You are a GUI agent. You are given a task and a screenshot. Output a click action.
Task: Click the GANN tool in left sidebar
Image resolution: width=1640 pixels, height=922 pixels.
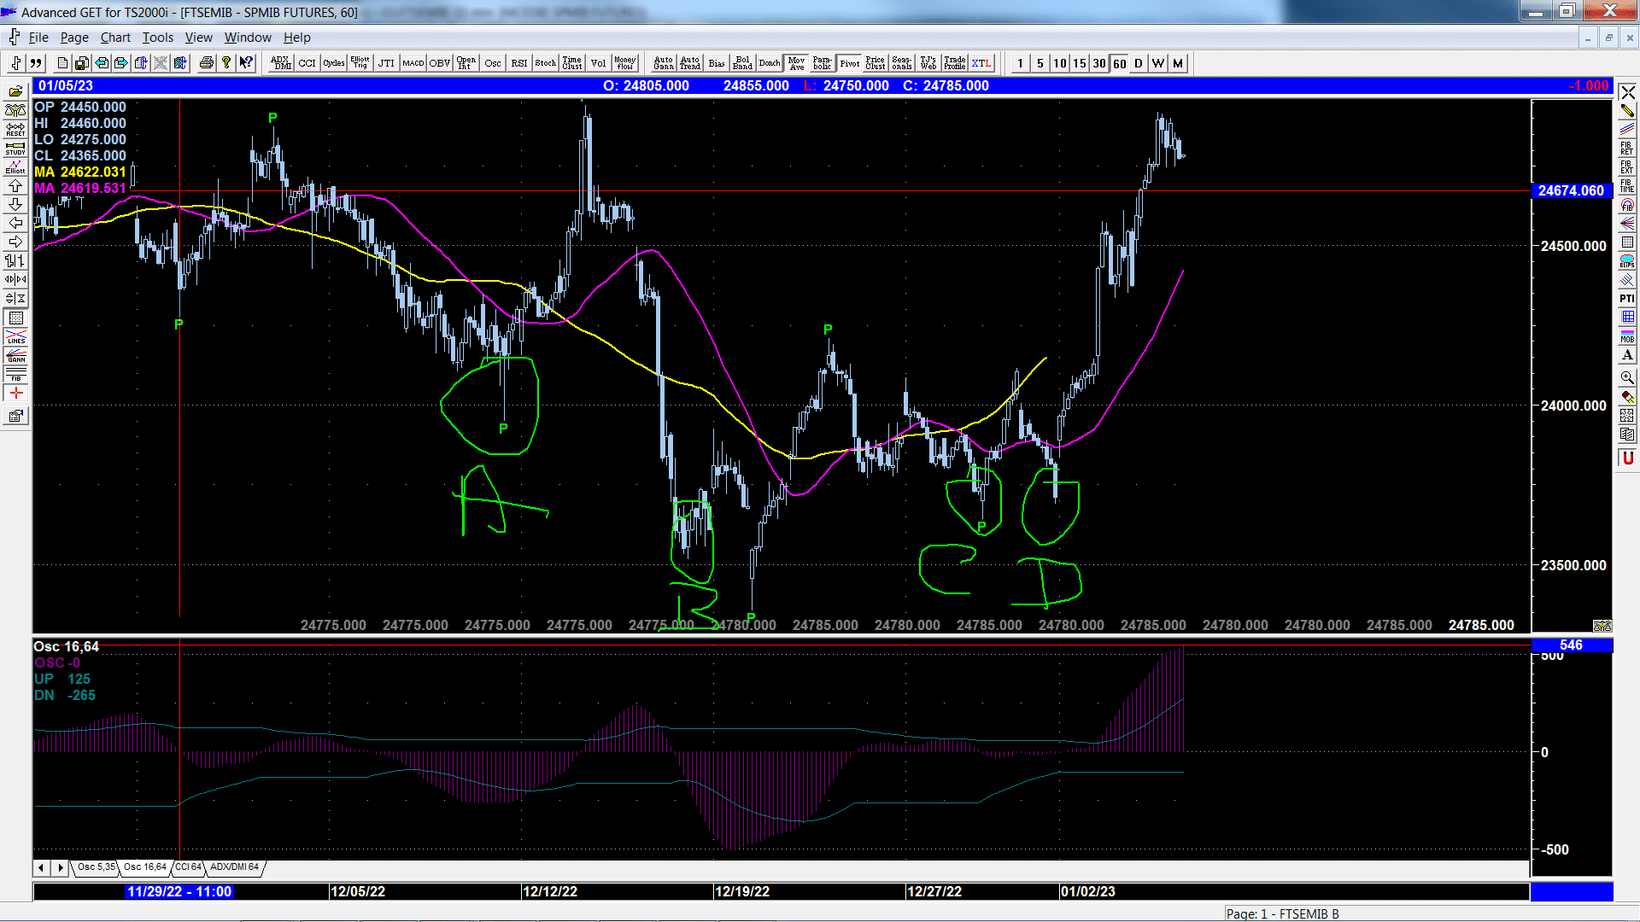pyautogui.click(x=15, y=355)
